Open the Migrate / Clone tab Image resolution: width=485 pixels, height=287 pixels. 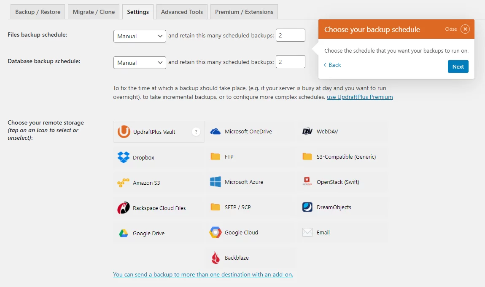[x=94, y=12]
